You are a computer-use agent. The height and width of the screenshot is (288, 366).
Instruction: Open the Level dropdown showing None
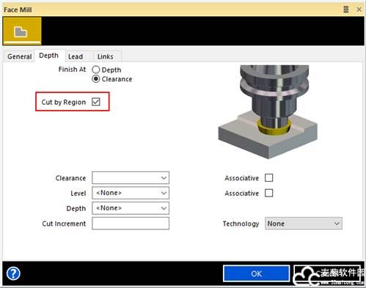point(131,193)
